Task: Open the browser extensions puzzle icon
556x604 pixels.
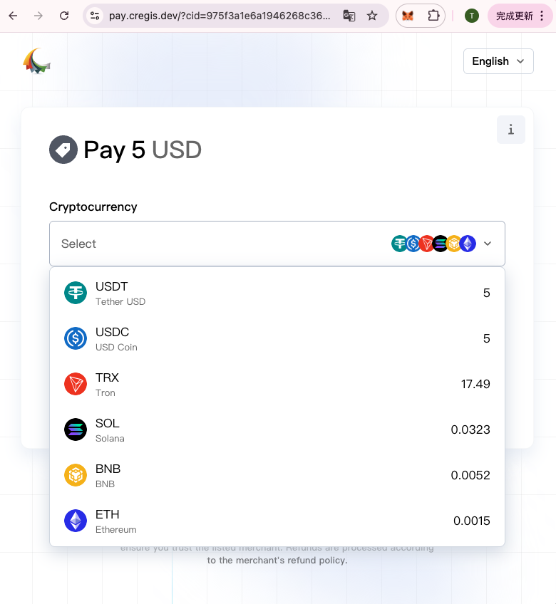Action: point(433,16)
